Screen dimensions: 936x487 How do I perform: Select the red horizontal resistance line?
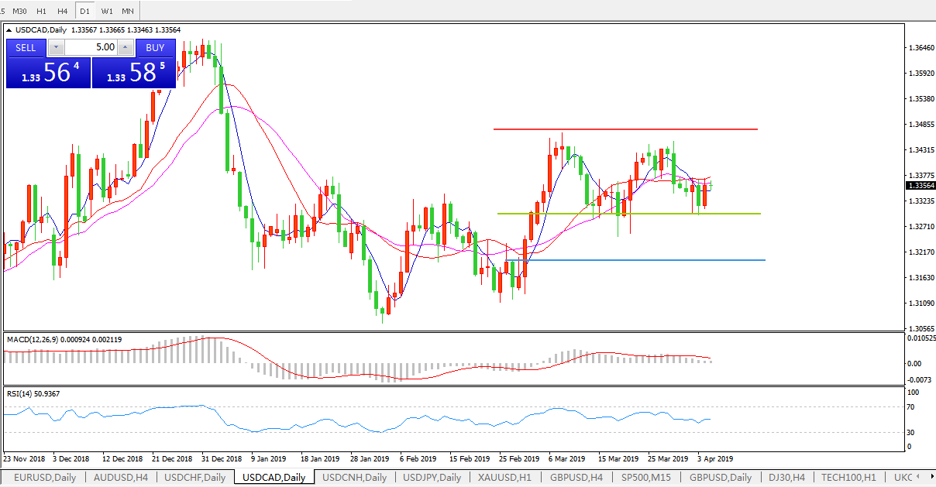625,129
